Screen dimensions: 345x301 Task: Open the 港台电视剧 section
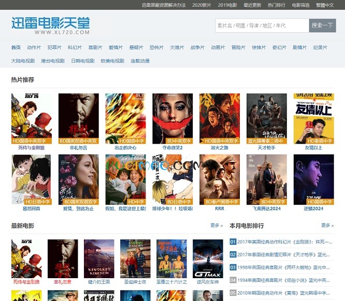pos(53,61)
